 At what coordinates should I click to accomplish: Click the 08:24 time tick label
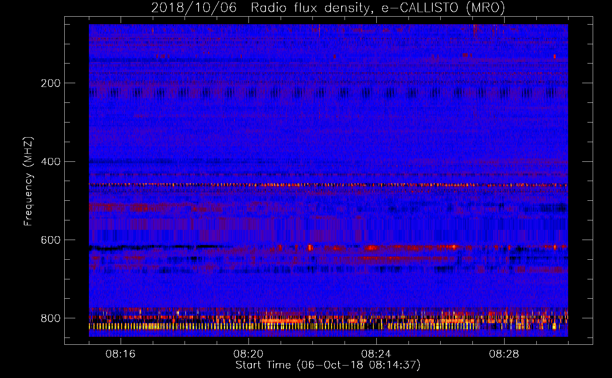tap(376, 354)
